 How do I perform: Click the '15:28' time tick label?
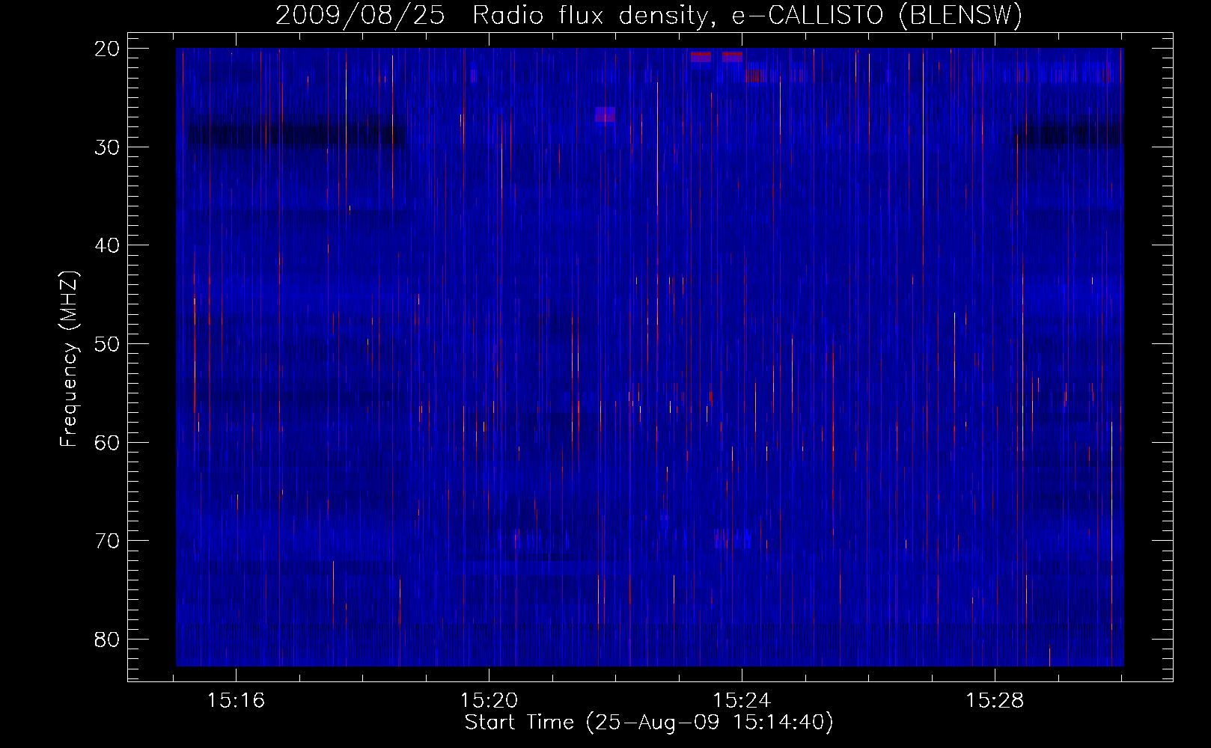point(995,701)
